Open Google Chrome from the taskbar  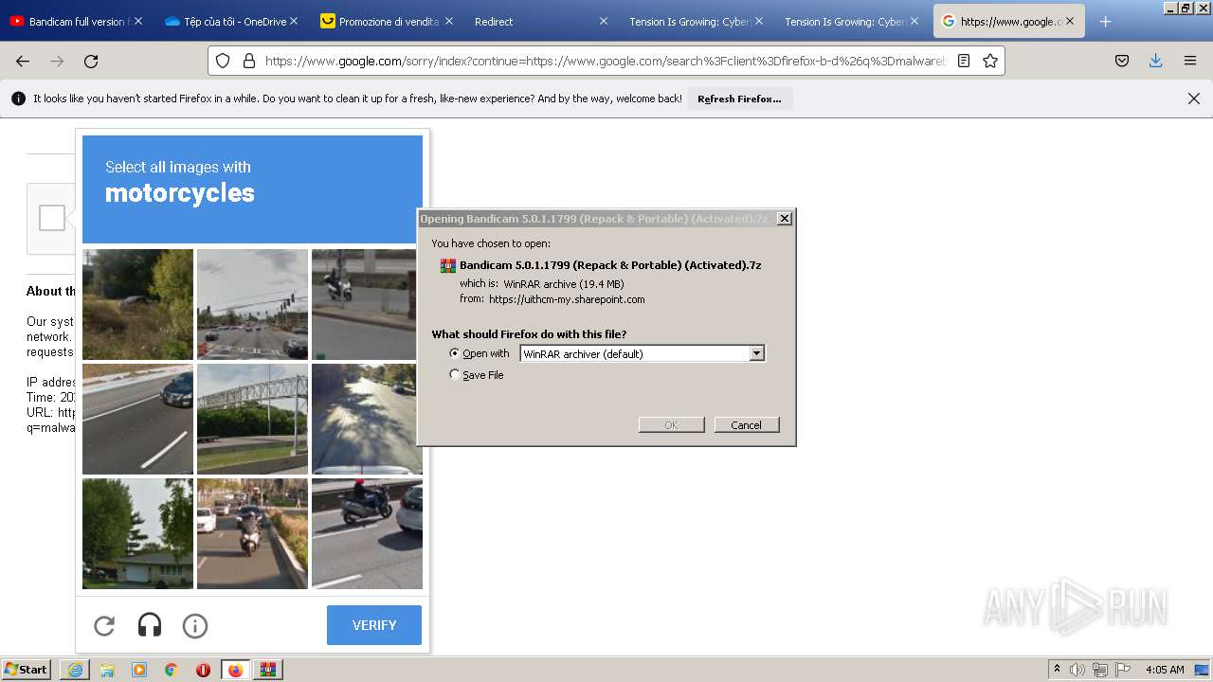pos(172,670)
